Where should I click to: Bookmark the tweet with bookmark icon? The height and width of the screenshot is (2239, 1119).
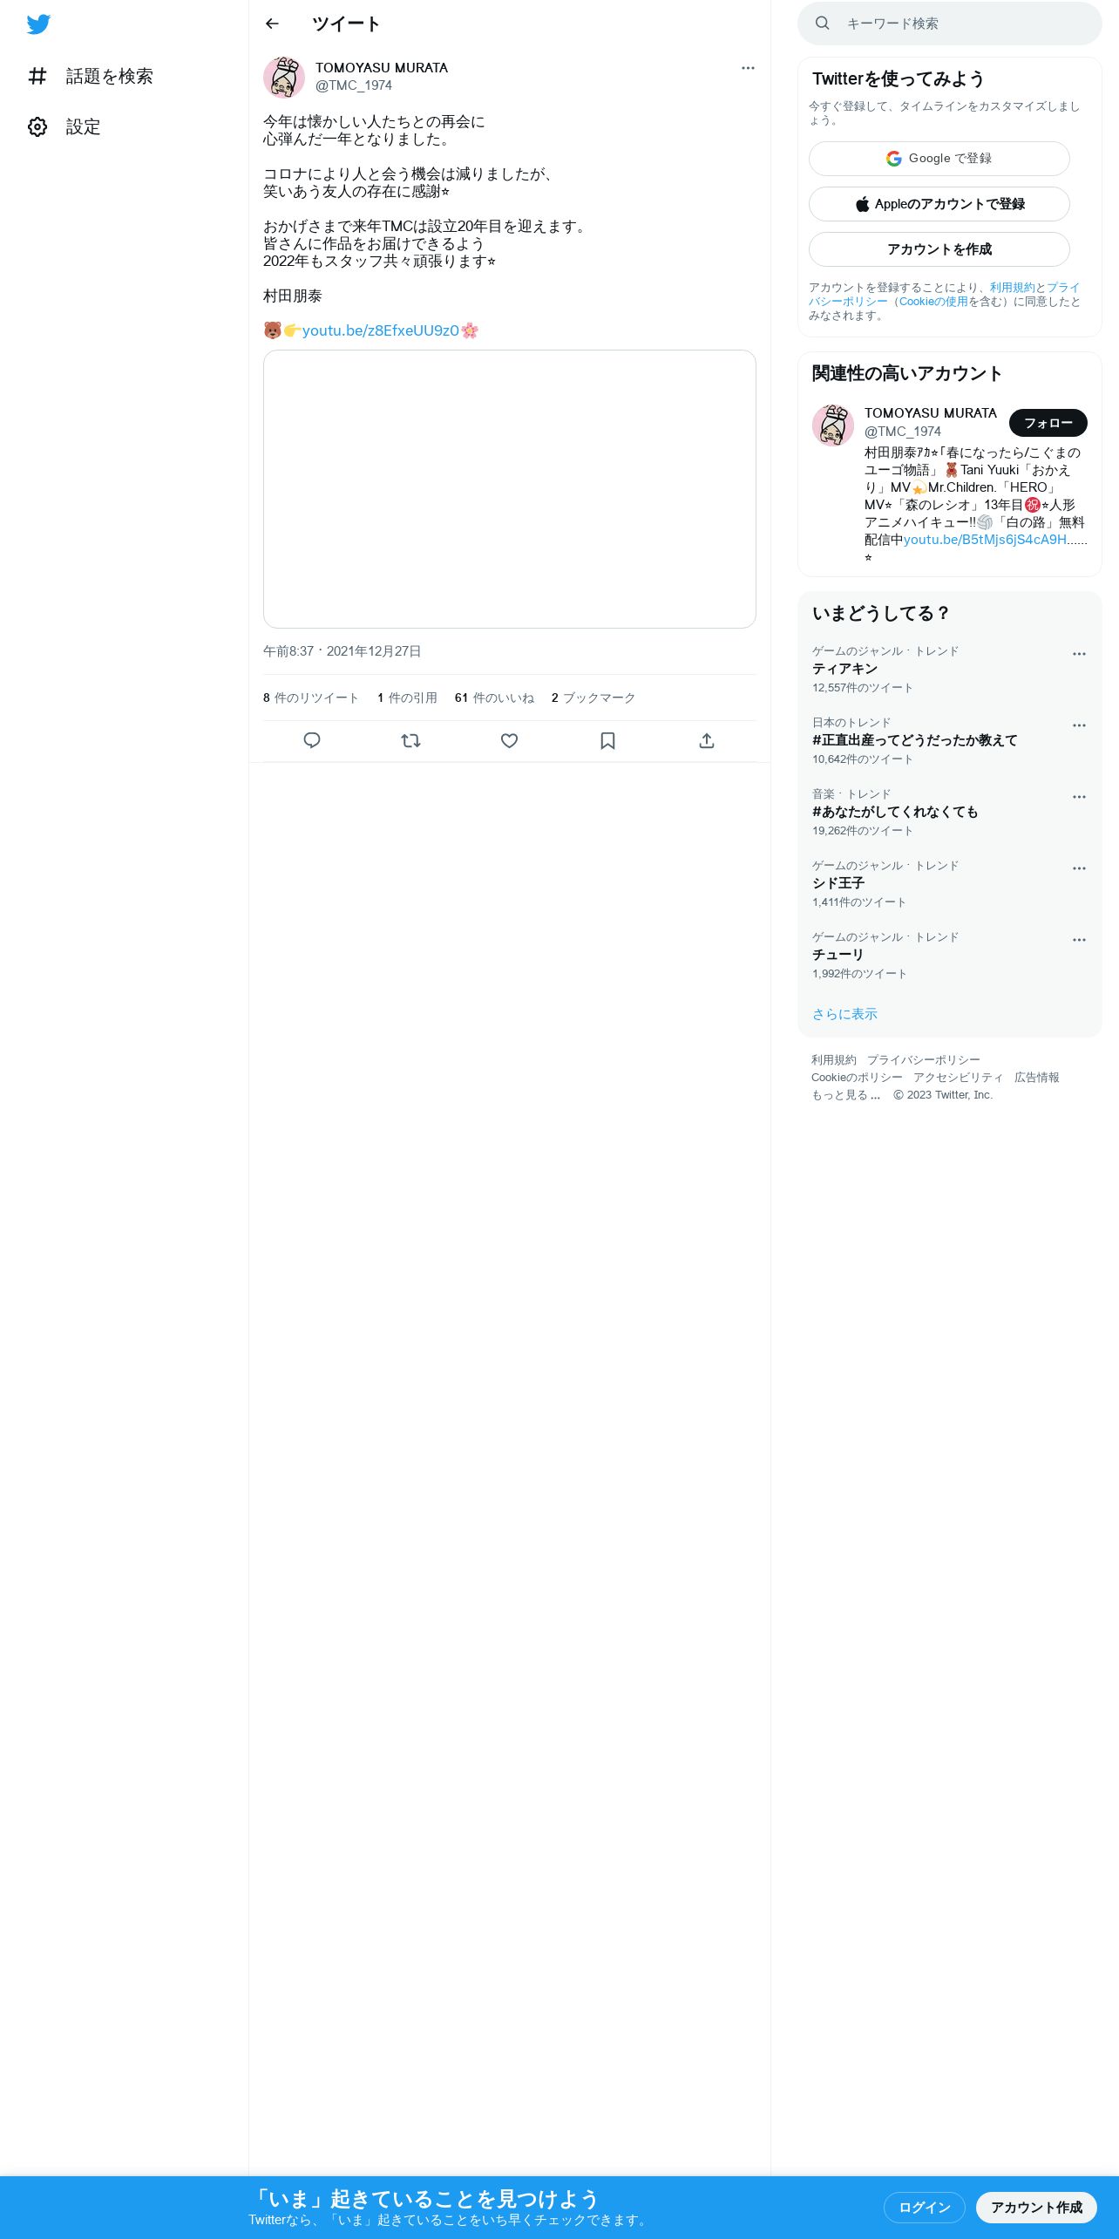click(607, 741)
